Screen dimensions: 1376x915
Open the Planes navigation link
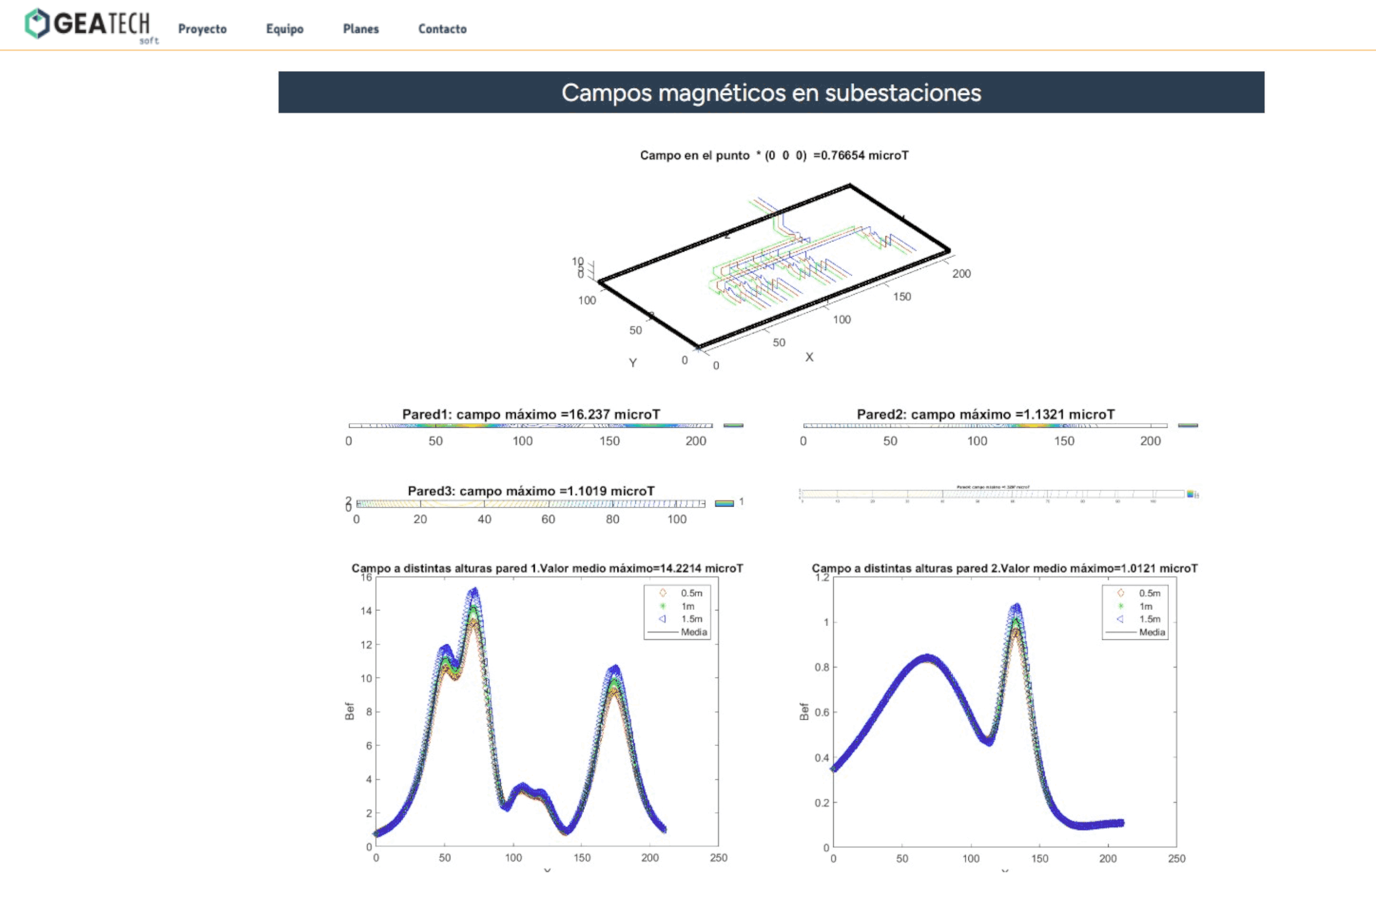coord(360,29)
